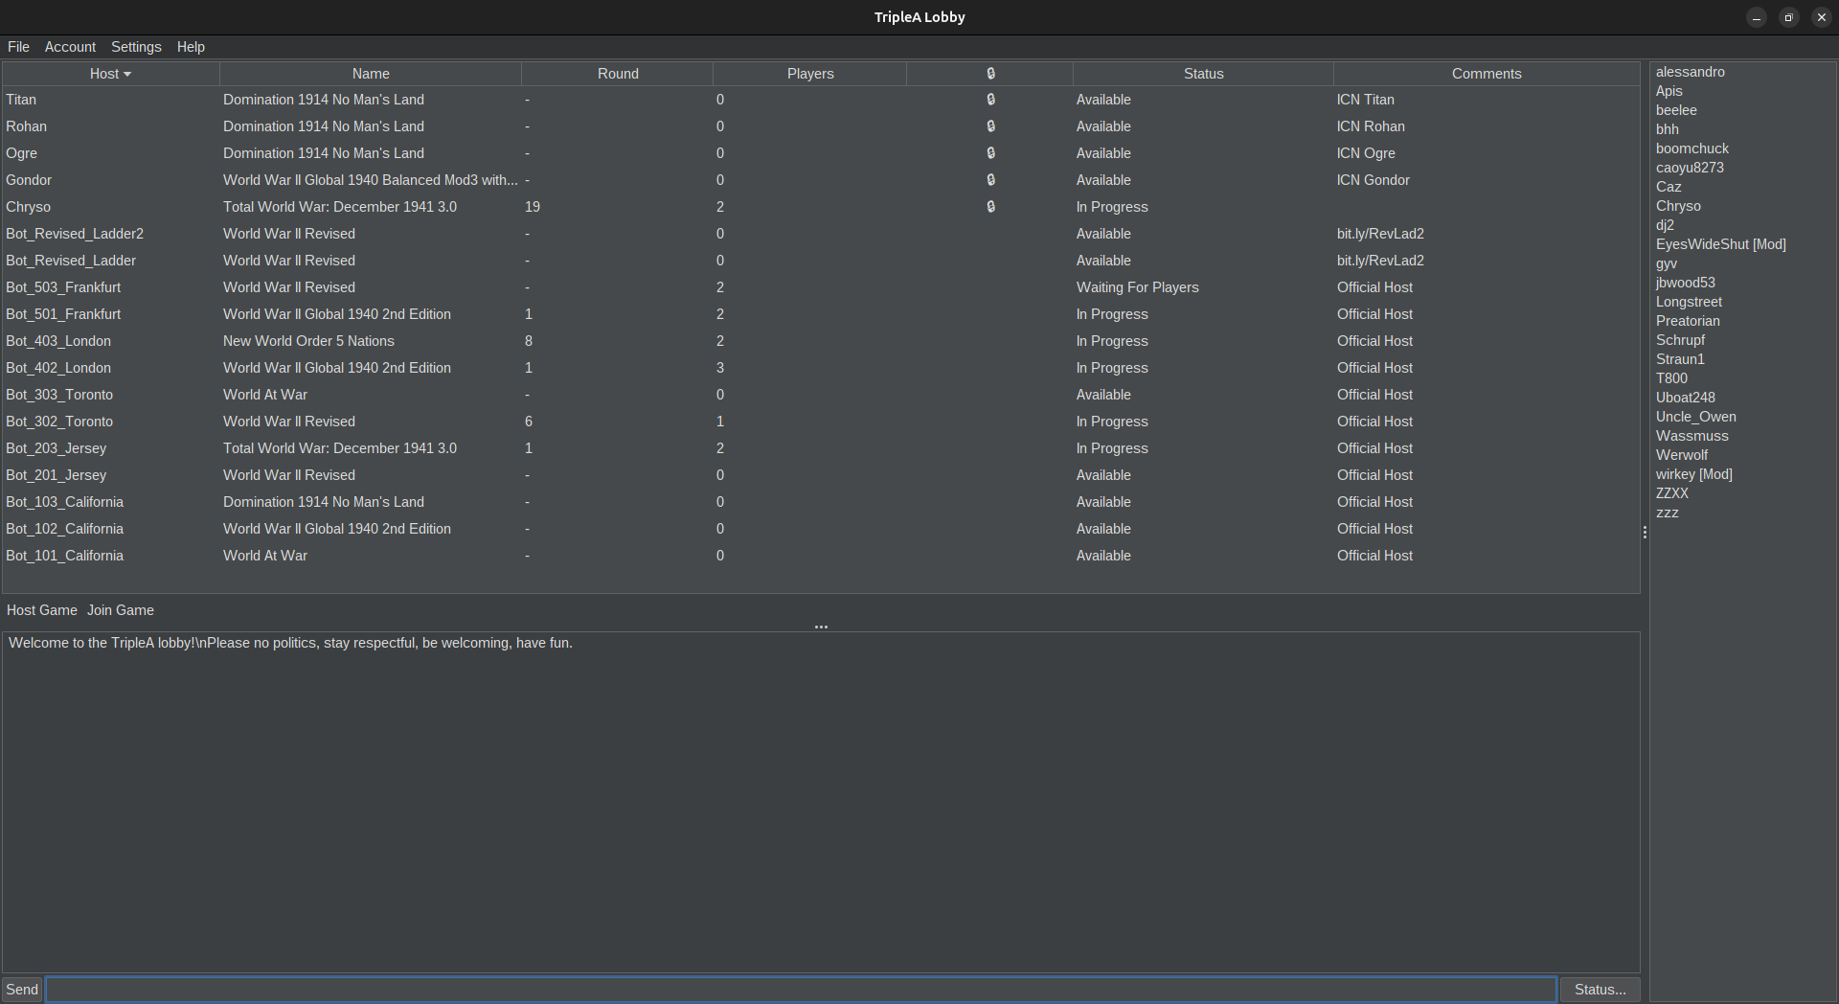This screenshot has width=1839, height=1004.
Task: Select the Bot_303_Toronto game row
Action: [x=821, y=395]
